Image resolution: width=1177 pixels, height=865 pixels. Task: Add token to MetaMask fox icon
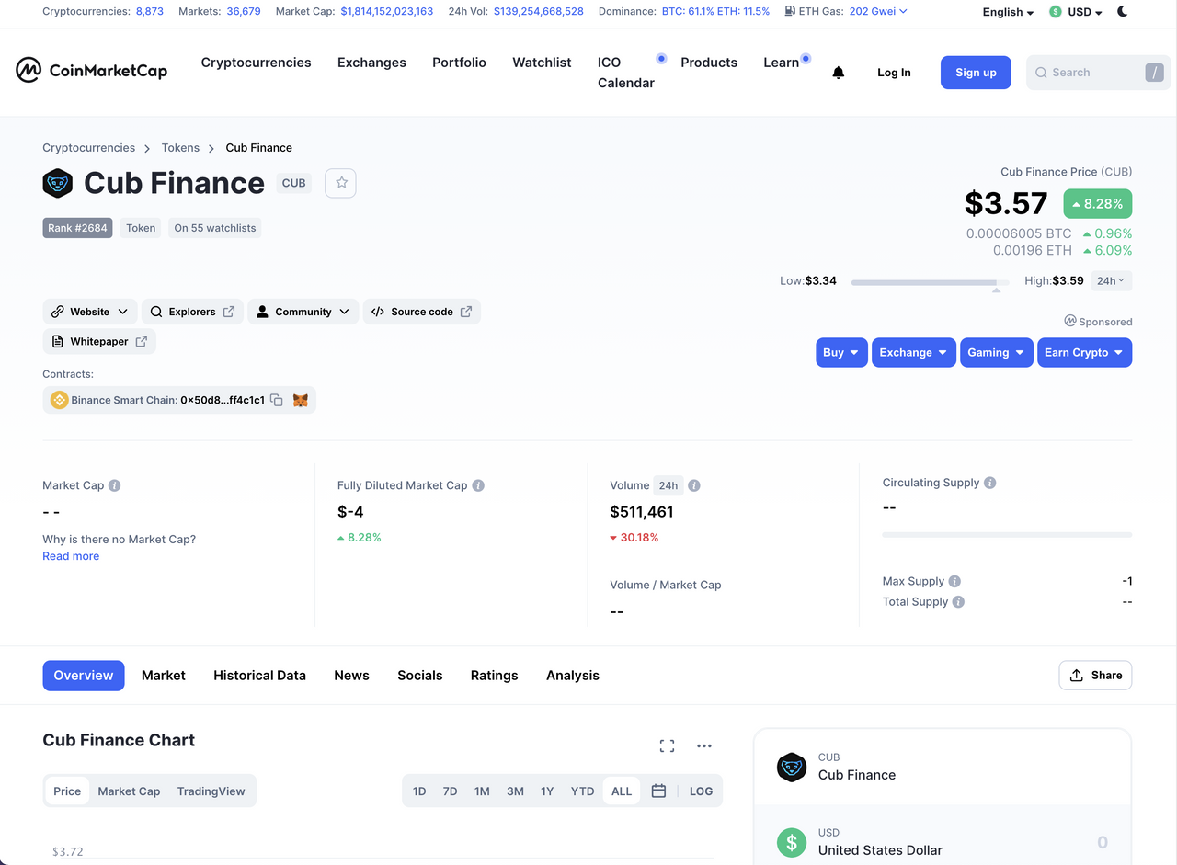(x=300, y=400)
